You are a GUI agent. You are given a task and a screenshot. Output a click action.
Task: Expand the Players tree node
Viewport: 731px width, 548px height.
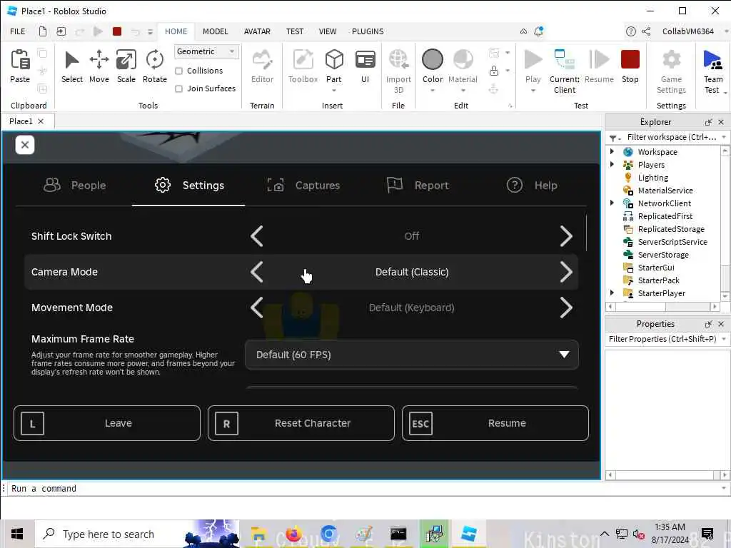pyautogui.click(x=612, y=164)
